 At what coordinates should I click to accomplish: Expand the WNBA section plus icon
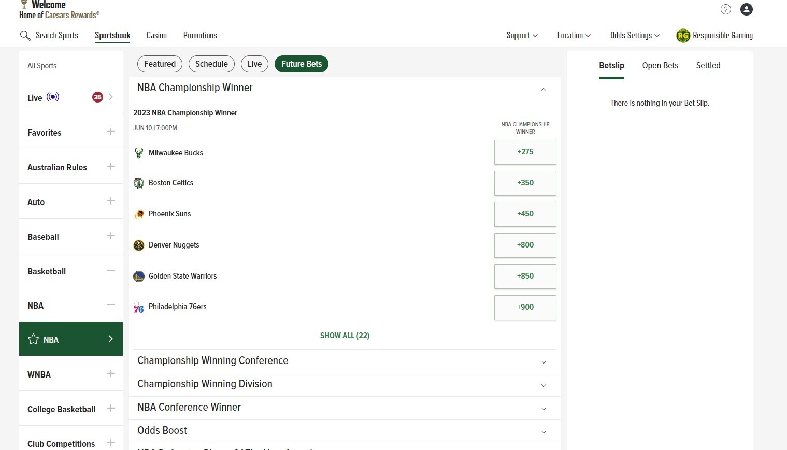tap(110, 374)
